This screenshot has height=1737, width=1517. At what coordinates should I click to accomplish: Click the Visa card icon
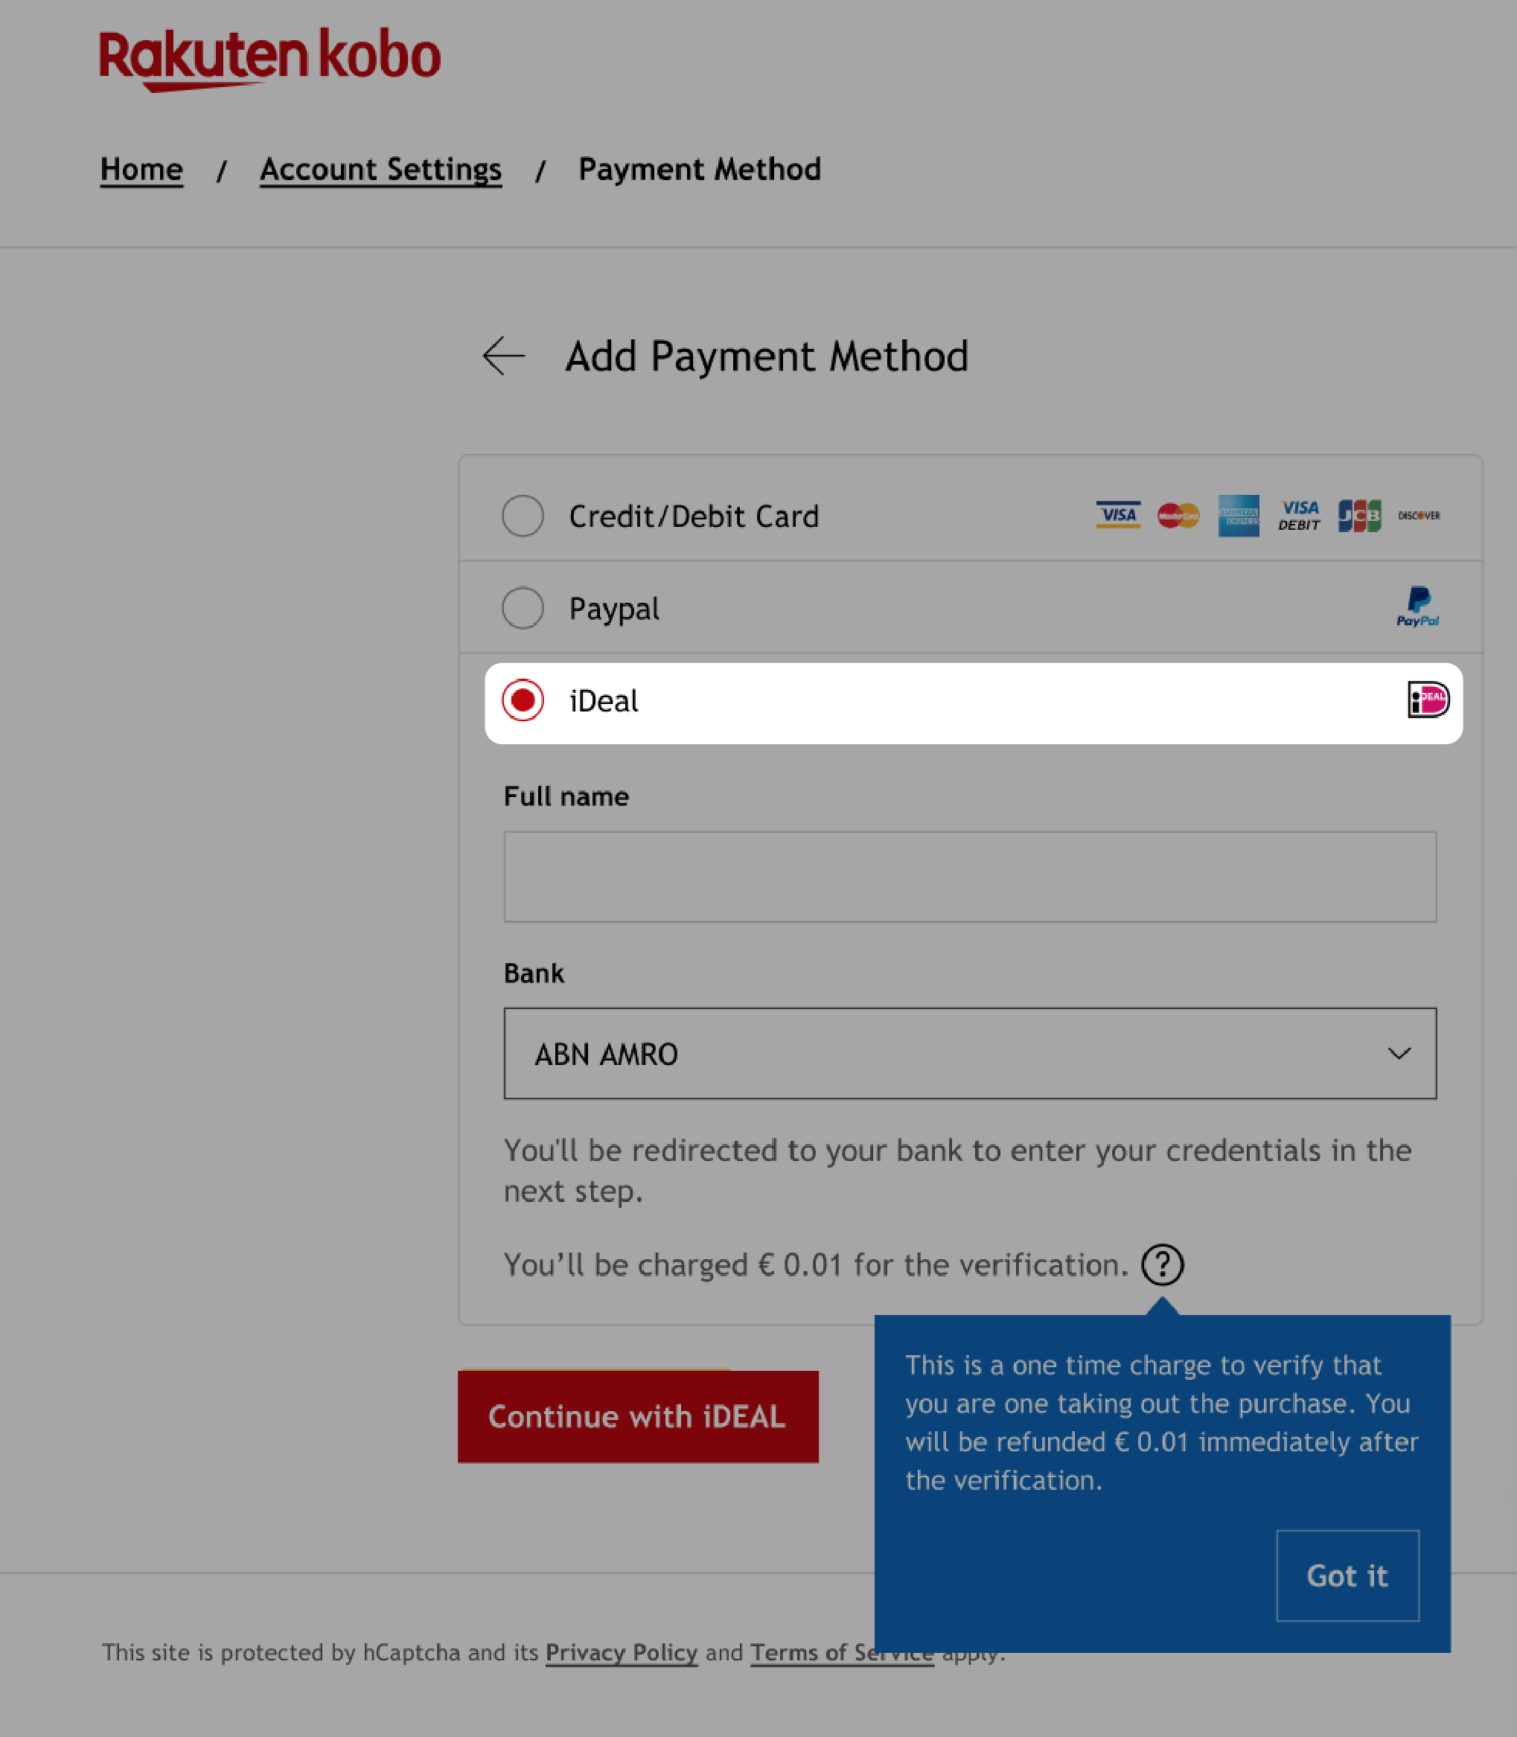1117,516
